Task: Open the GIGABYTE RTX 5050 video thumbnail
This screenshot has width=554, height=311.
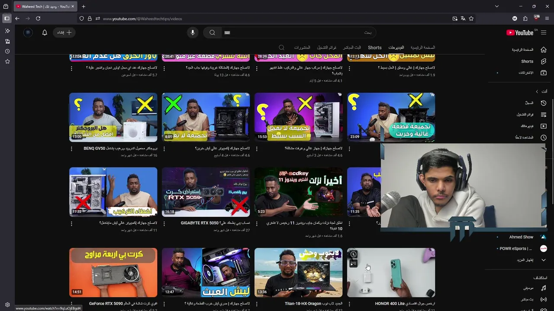Action: [x=206, y=192]
